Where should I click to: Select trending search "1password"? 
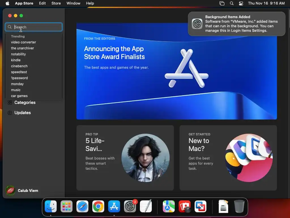coord(20,78)
